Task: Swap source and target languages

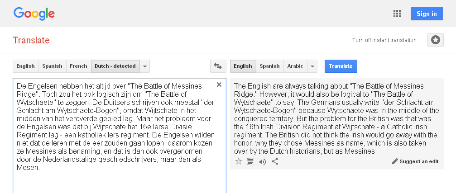Action: 218,66
